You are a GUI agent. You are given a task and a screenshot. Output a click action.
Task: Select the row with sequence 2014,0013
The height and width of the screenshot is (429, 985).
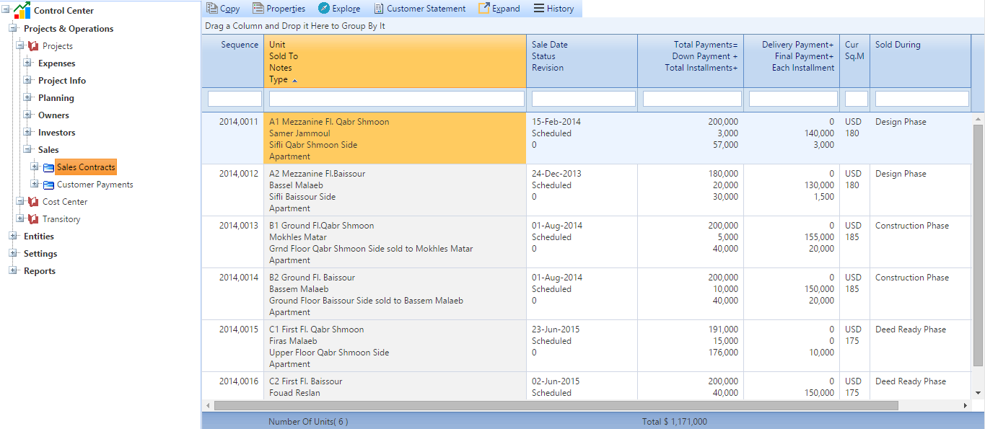point(586,242)
